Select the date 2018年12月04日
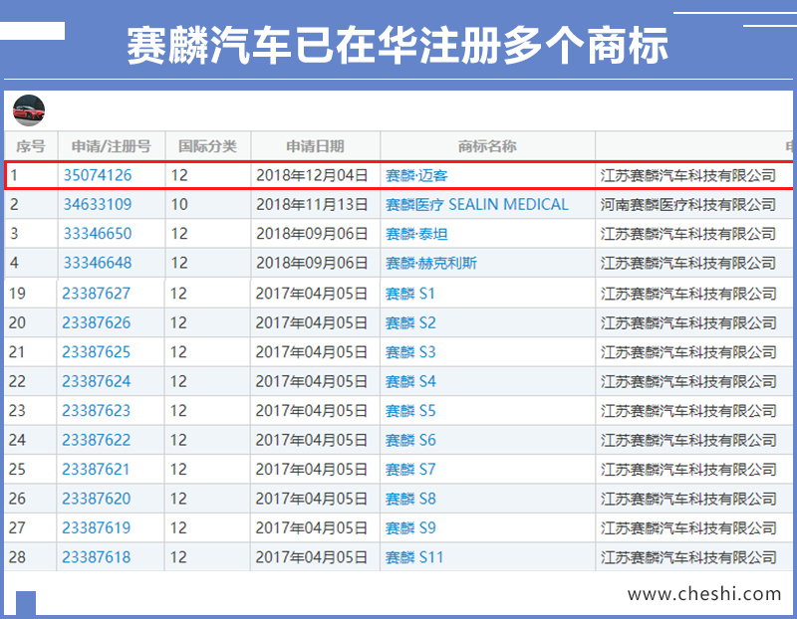 coord(312,175)
